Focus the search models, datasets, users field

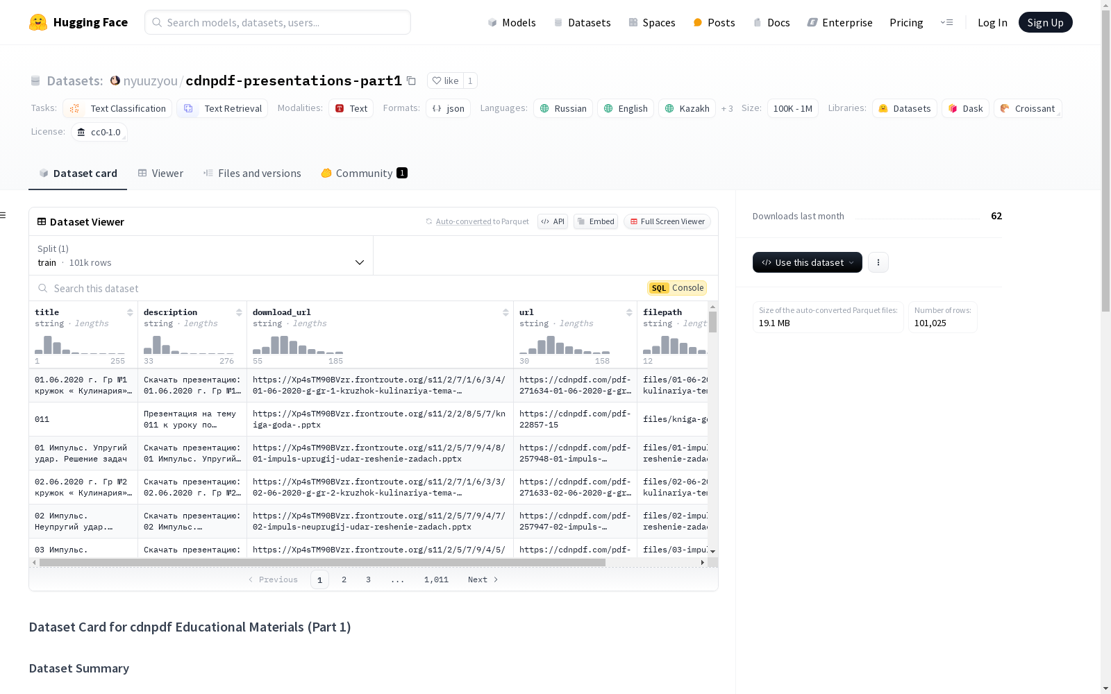(278, 22)
